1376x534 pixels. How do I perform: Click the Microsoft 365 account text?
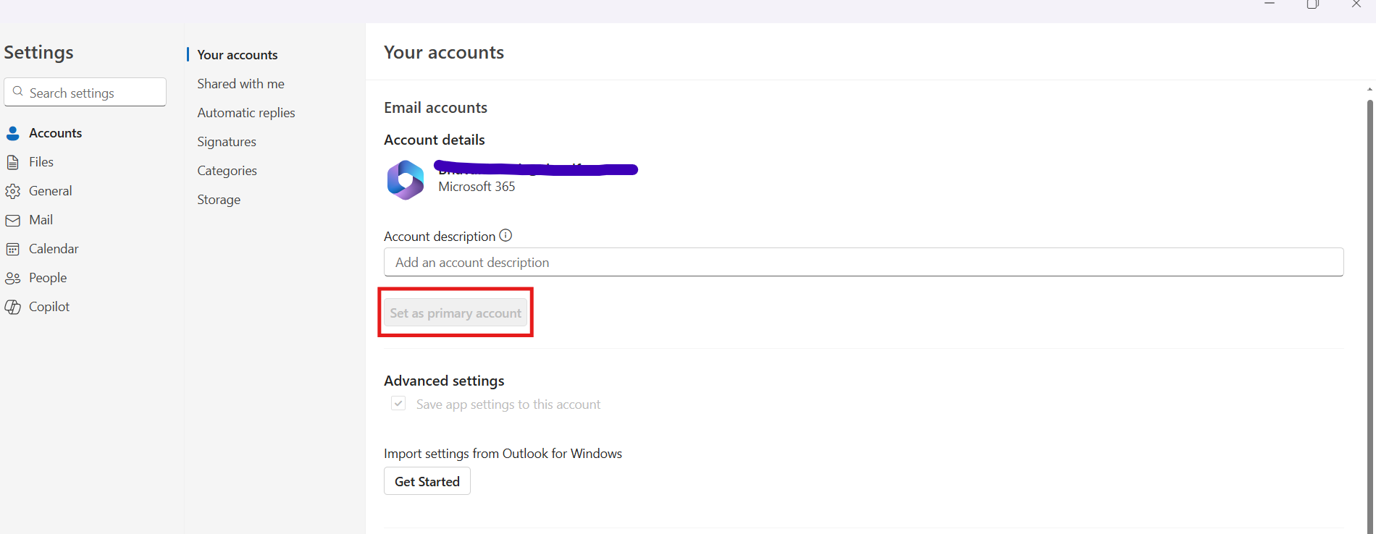(477, 187)
